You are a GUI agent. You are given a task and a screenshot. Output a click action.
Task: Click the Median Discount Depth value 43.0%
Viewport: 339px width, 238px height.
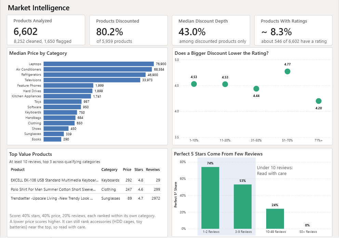coord(192,32)
